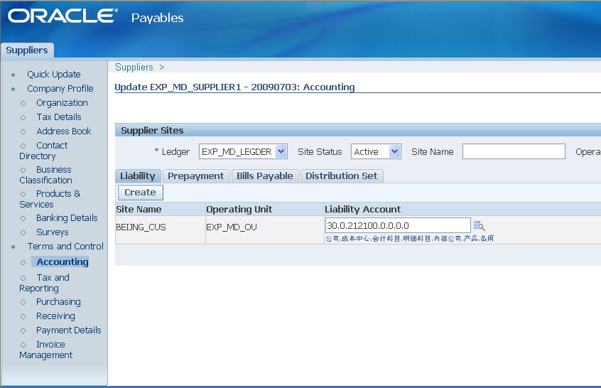Switch to the Liability tab
This screenshot has width=601, height=388.
click(138, 176)
